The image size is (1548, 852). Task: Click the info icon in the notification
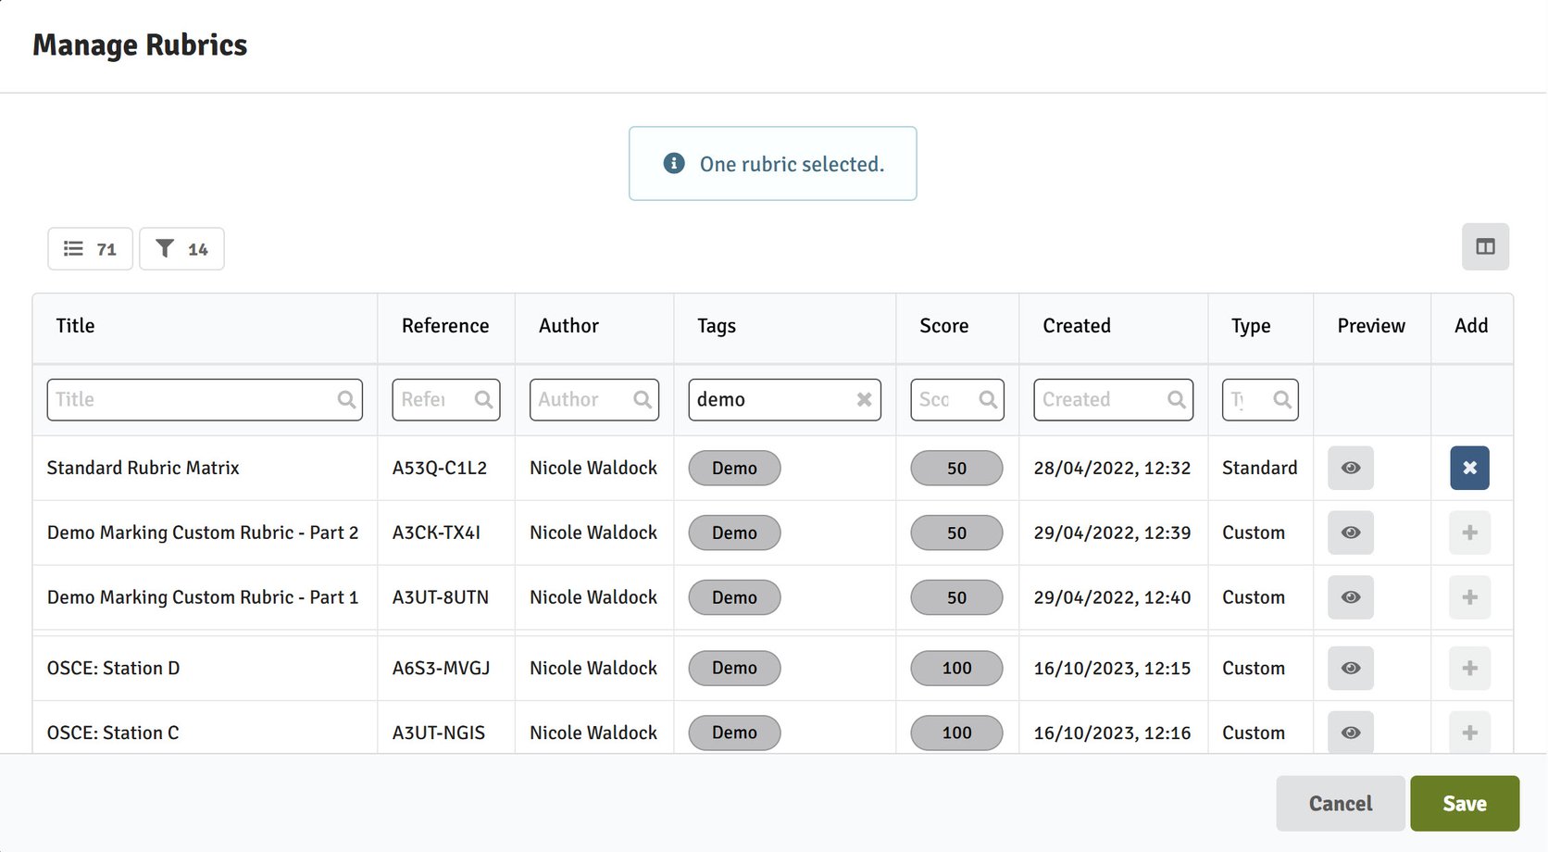(x=674, y=163)
